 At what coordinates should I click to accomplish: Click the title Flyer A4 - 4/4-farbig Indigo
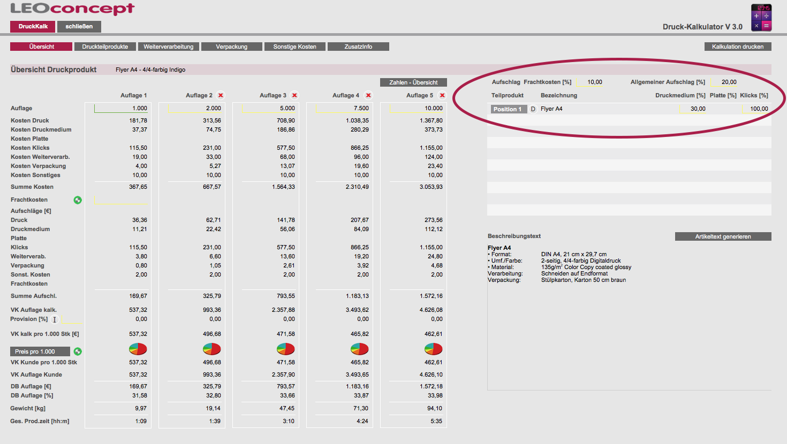click(x=150, y=70)
